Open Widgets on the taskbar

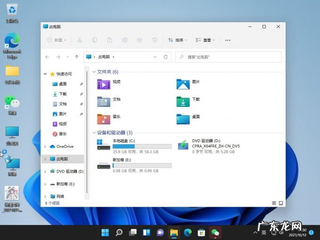click(x=146, y=232)
